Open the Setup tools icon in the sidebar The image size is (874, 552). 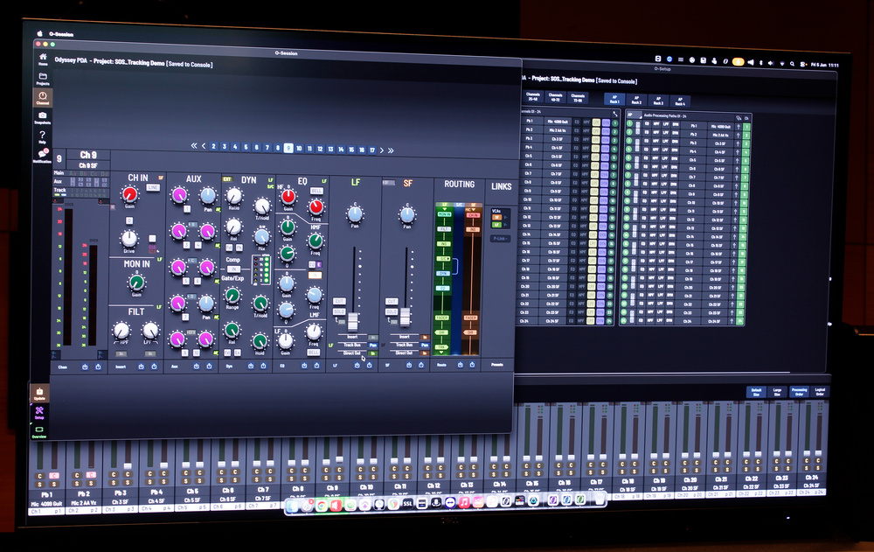click(x=39, y=412)
